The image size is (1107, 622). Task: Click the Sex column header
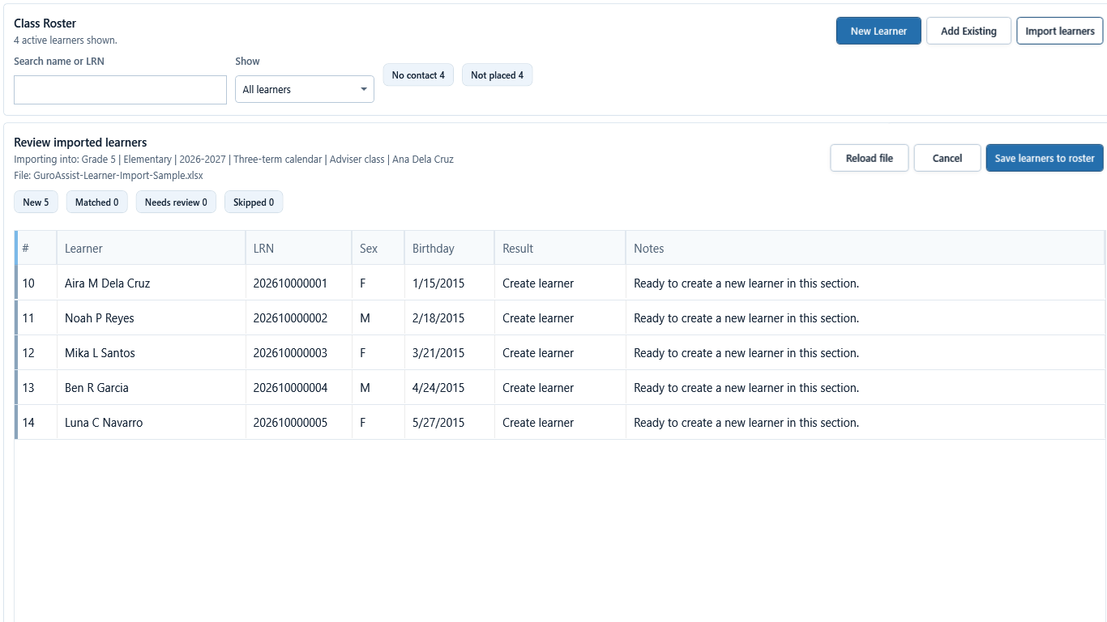[378, 248]
